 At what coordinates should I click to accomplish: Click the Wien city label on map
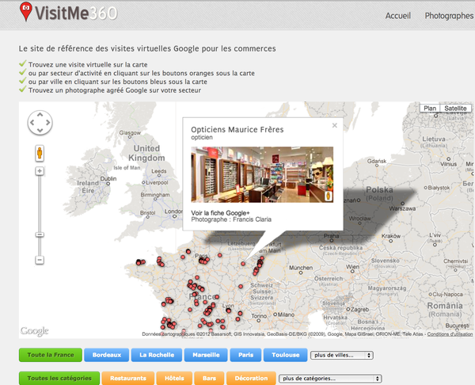[352, 267]
